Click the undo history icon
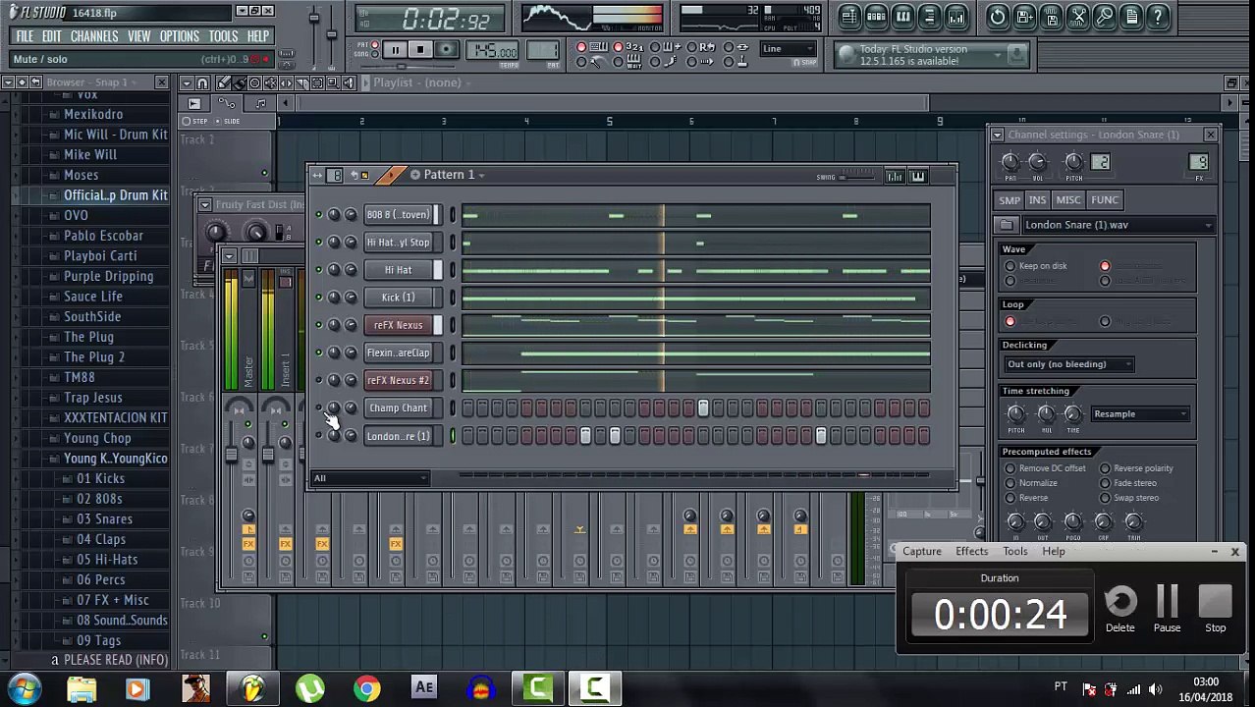The height and width of the screenshot is (707, 1255). pyautogui.click(x=998, y=17)
